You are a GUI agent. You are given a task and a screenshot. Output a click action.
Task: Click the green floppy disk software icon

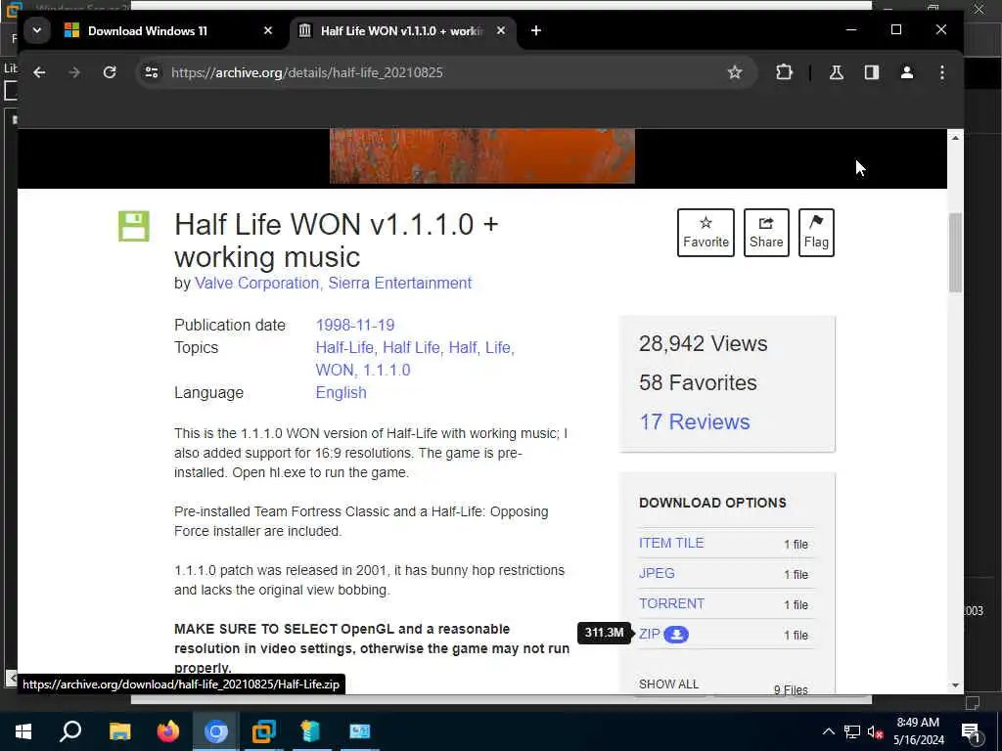tap(133, 226)
